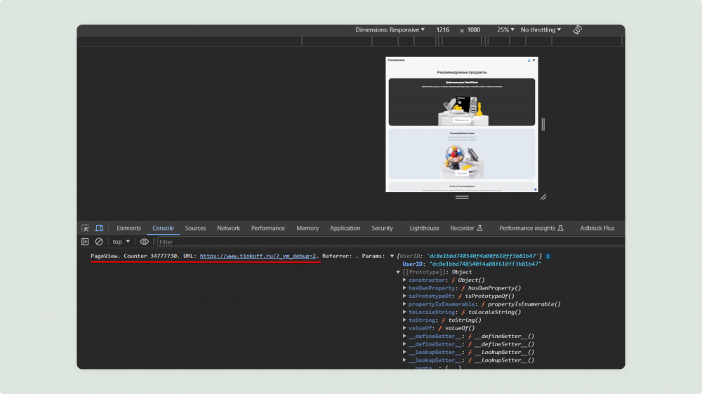The height and width of the screenshot is (394, 702).
Task: Click the UserID string value line
Action: tap(472, 264)
